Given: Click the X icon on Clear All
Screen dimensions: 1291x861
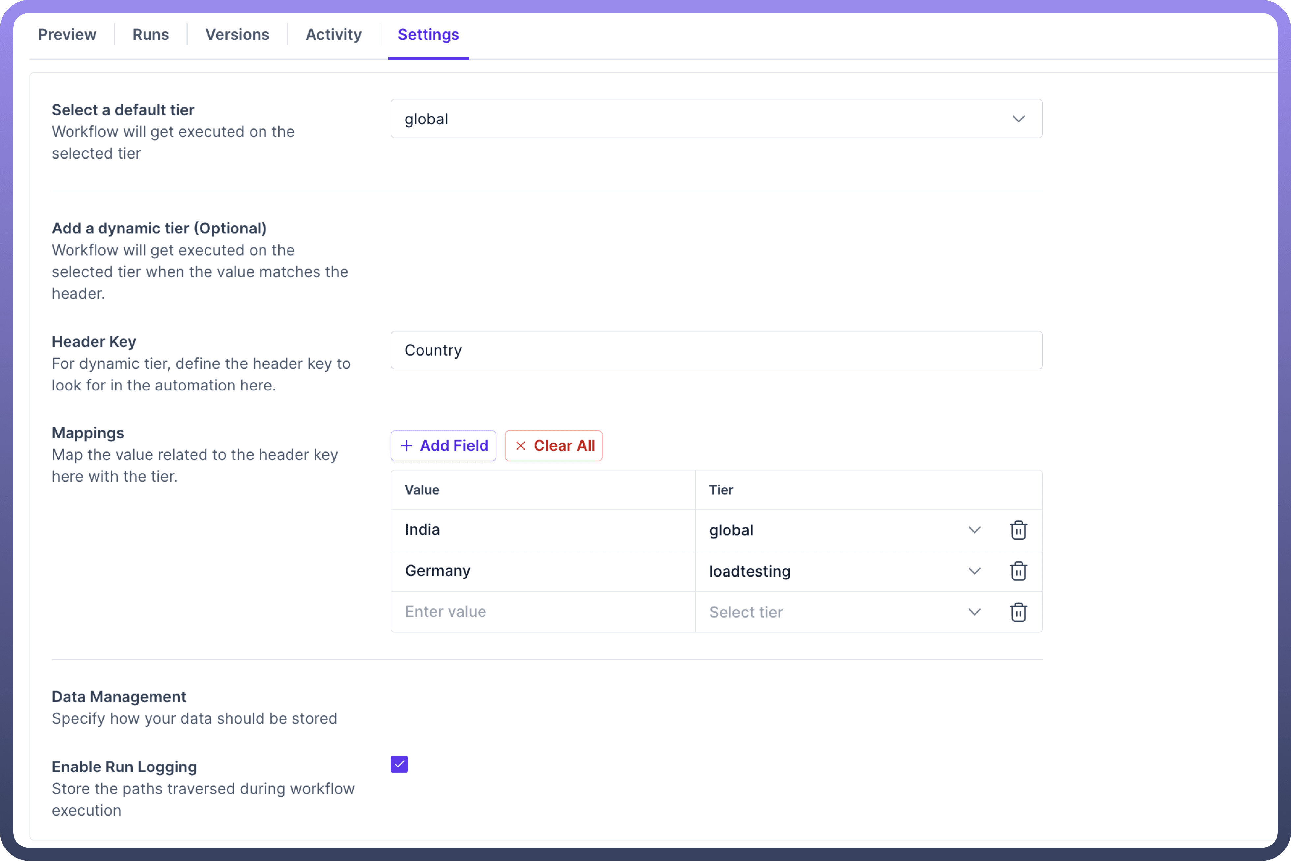Looking at the screenshot, I should 521,446.
